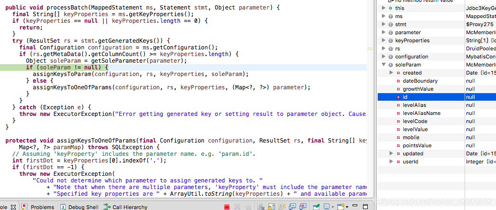Click the Open Console icon
496x210 pixels.
pyautogui.click(x=341, y=207)
